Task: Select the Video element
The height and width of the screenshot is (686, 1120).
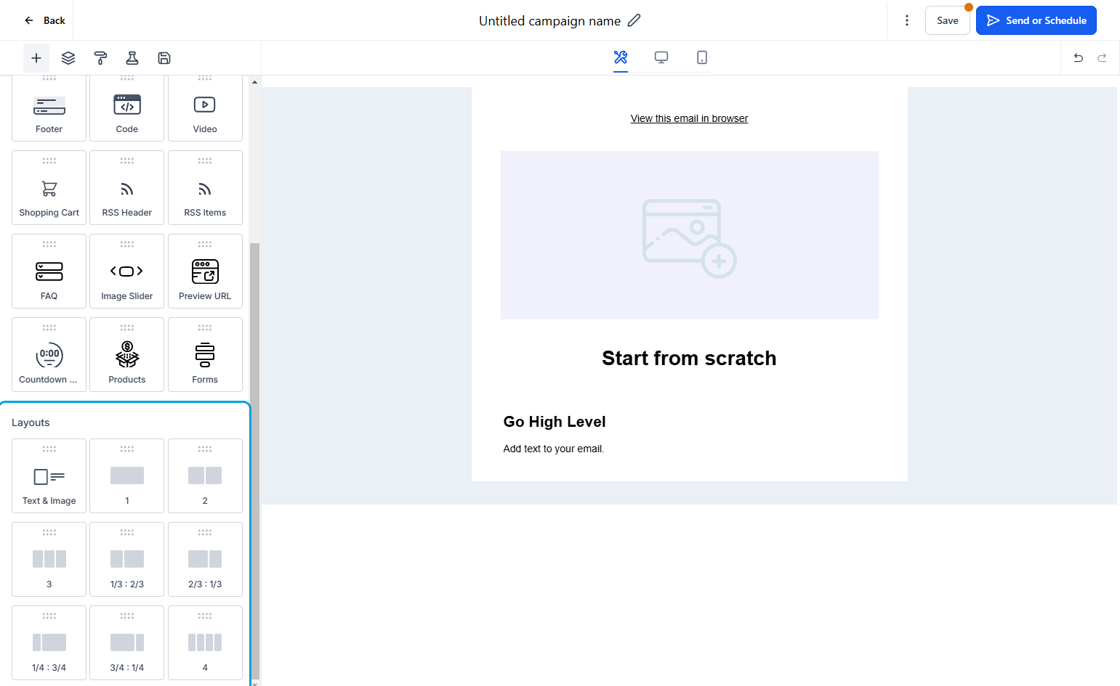Action: pyautogui.click(x=205, y=108)
